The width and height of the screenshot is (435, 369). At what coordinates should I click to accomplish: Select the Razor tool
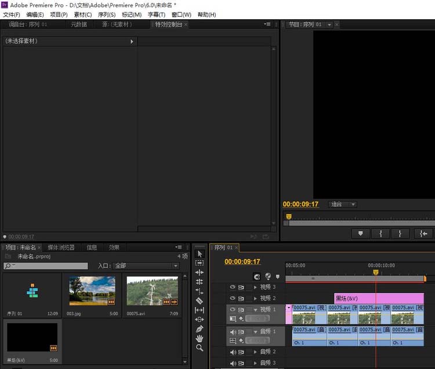pyautogui.click(x=200, y=300)
